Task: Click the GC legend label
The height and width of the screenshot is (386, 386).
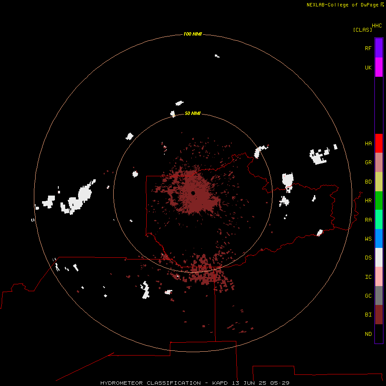Action: click(x=368, y=296)
